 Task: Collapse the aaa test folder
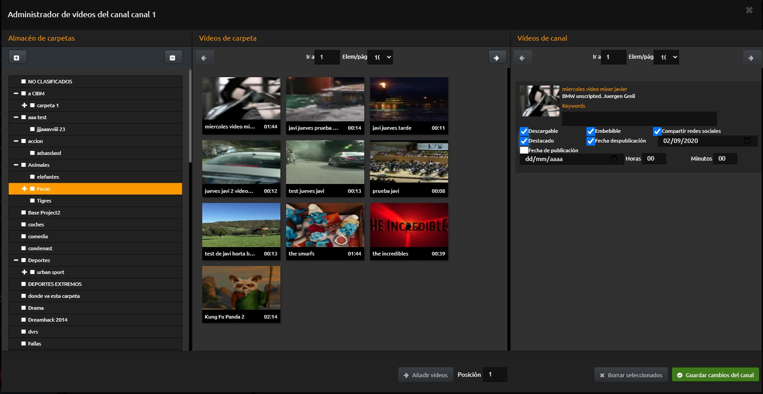[x=16, y=117]
